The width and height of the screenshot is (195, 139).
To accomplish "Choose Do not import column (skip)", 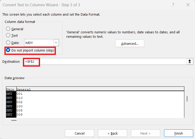I will [30, 50].
